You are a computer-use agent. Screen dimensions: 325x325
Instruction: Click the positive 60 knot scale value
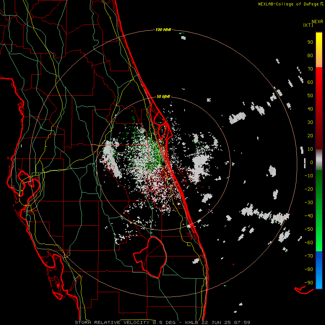click(310, 82)
